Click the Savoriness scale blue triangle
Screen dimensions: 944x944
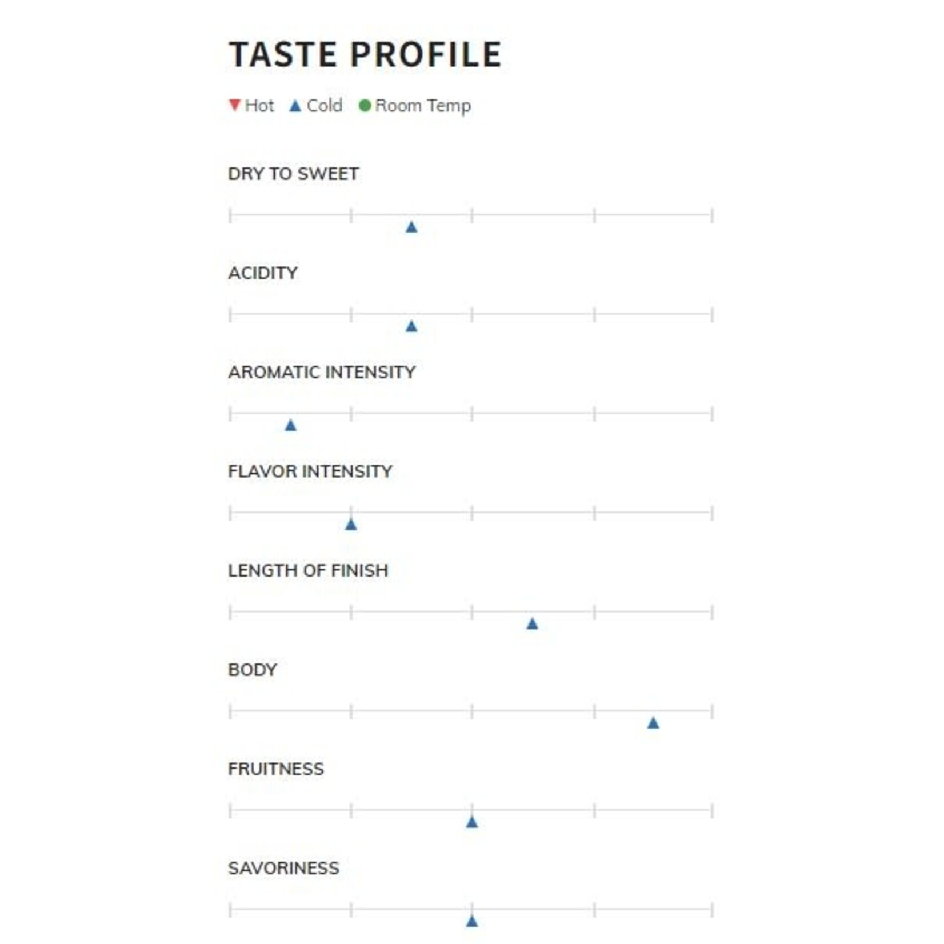click(471, 921)
